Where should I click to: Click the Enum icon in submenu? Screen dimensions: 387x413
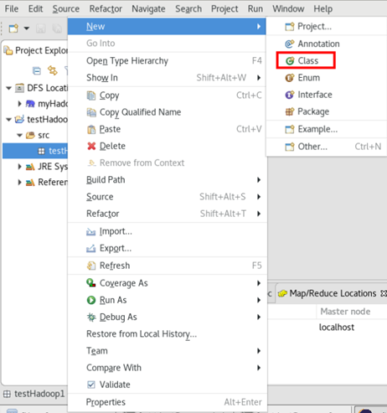[x=290, y=78]
